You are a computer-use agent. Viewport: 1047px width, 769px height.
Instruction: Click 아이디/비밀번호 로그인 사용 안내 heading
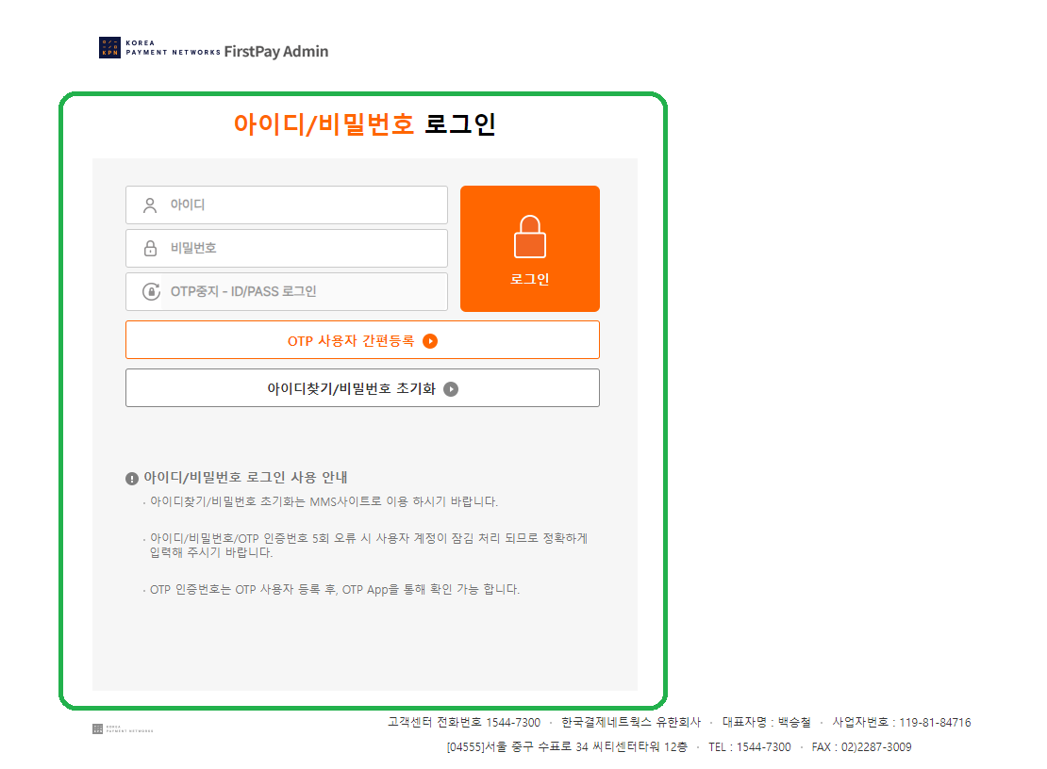[x=245, y=478]
